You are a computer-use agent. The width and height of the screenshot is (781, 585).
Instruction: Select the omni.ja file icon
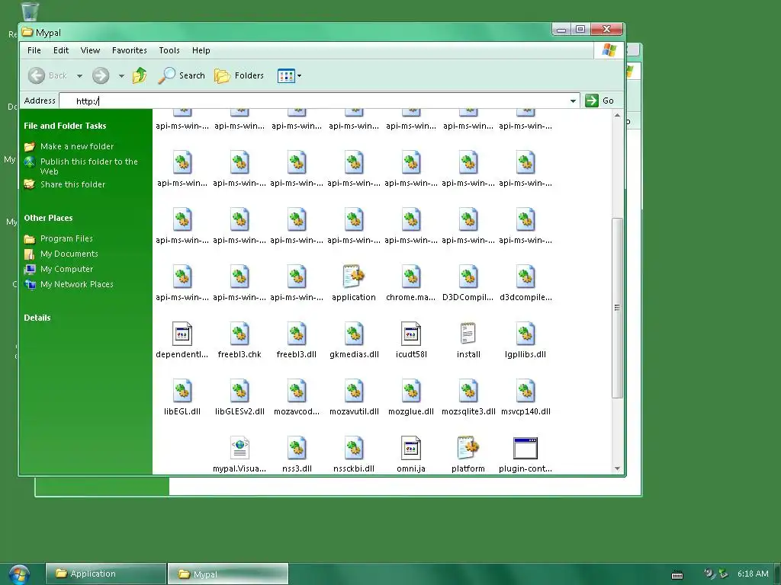point(411,448)
